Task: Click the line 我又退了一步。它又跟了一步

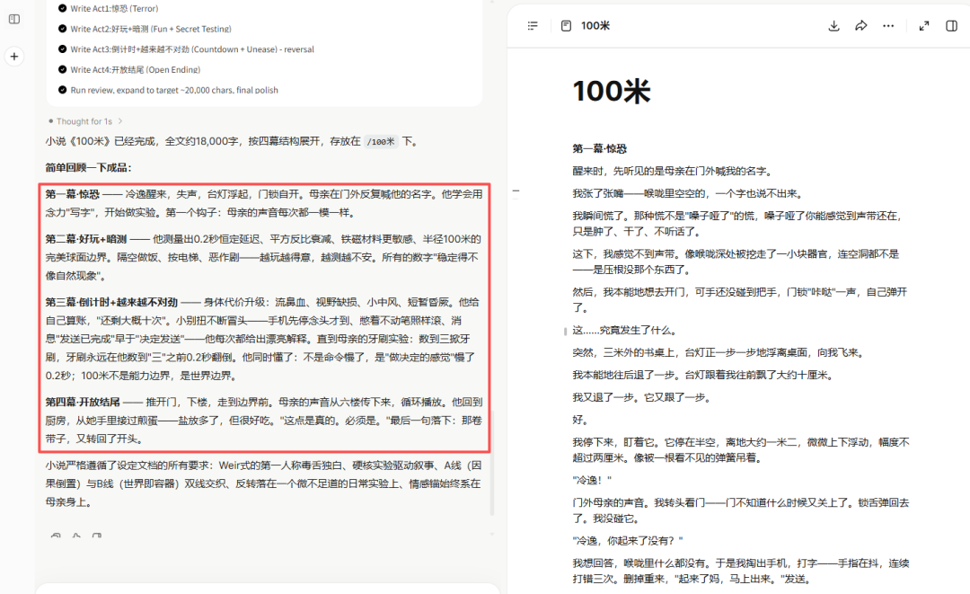Action: coord(642,397)
